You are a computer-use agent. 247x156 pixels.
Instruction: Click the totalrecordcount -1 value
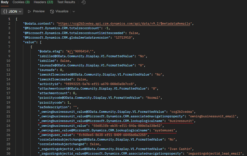pyautogui.click(x=106, y=28)
